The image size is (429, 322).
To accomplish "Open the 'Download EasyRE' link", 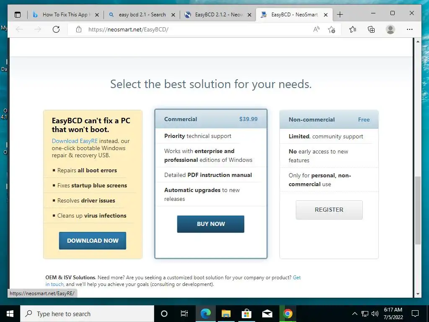I will 75,141.
